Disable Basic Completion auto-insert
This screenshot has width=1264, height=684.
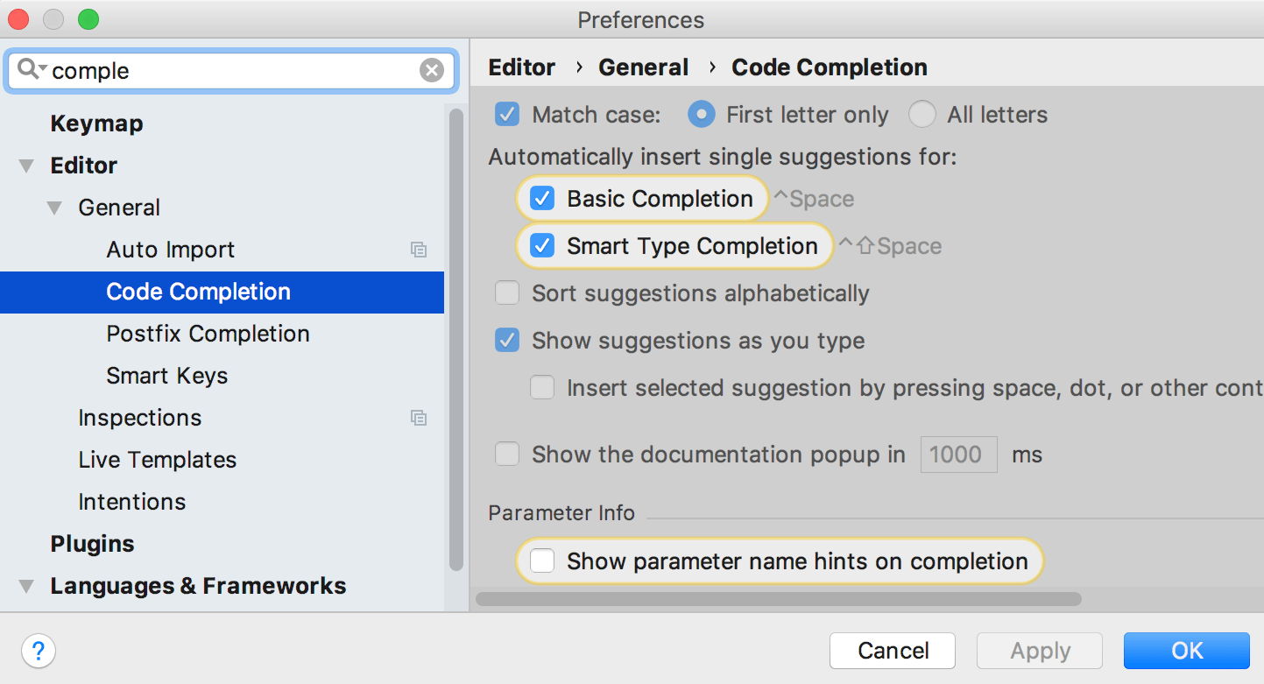(542, 198)
